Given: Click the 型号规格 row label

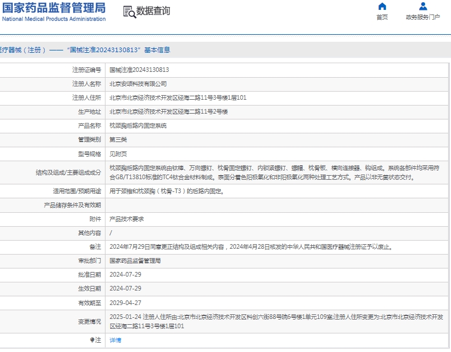Looking at the screenshot, I should (89, 154).
